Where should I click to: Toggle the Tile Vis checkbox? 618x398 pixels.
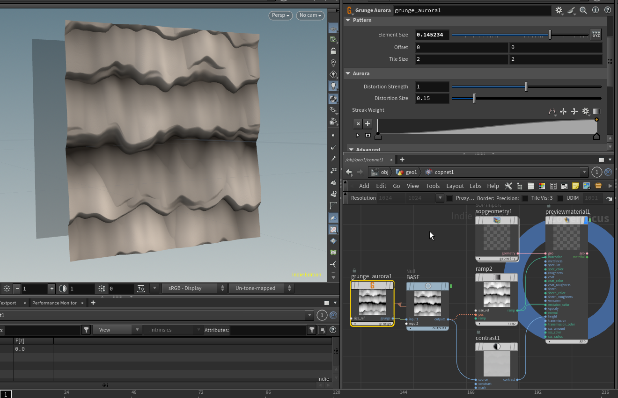point(525,198)
